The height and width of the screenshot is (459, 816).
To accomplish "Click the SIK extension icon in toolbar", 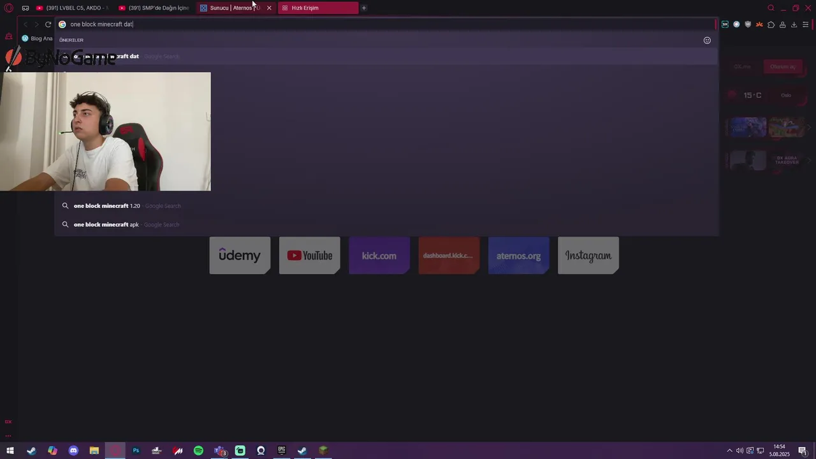I will [x=725, y=24].
